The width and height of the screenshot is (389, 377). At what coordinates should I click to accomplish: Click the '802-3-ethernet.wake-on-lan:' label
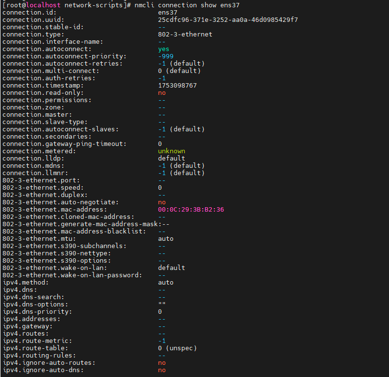[x=55, y=268]
